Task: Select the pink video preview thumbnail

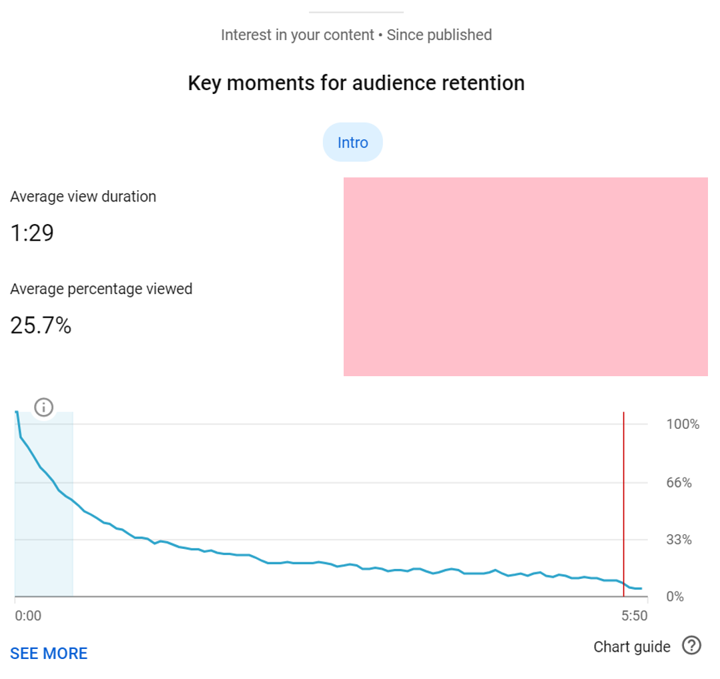Action: pyautogui.click(x=525, y=276)
